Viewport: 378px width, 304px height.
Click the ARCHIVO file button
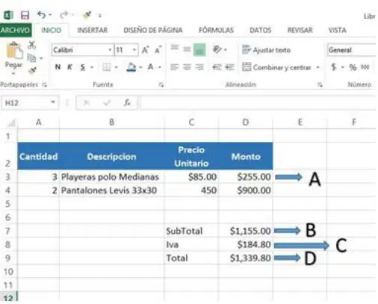click(x=16, y=30)
